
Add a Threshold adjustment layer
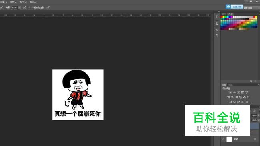(238, 102)
